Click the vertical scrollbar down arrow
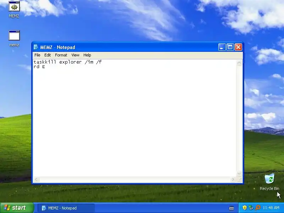The image size is (284, 213). [x=239, y=174]
